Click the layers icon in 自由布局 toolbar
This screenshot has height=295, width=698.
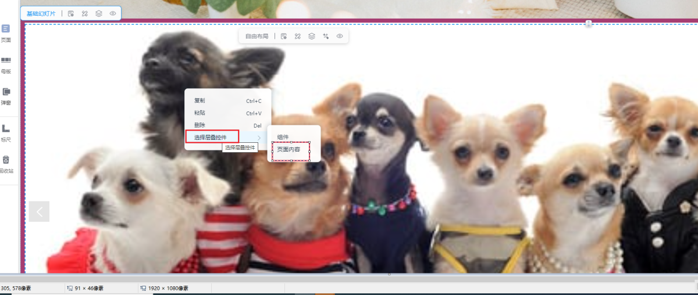pyautogui.click(x=312, y=36)
